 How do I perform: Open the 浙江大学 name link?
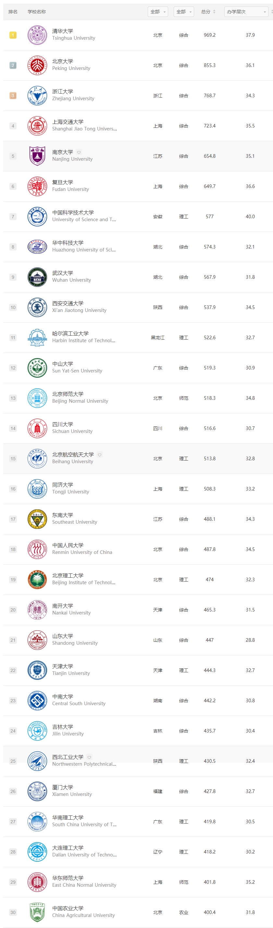(x=63, y=91)
